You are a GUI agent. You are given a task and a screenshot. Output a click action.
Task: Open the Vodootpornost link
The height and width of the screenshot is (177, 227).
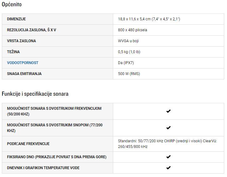pyautogui.click(x=23, y=63)
